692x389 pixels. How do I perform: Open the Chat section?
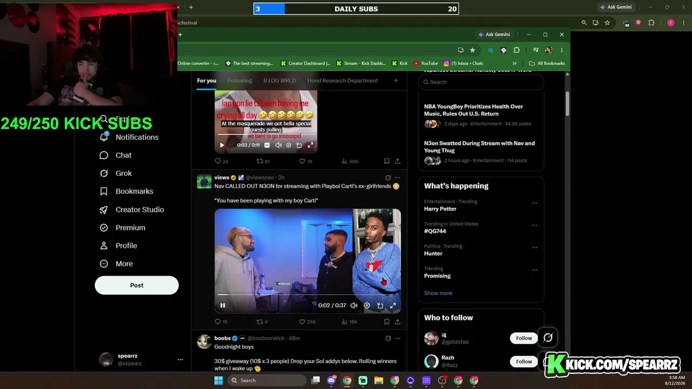click(x=116, y=155)
